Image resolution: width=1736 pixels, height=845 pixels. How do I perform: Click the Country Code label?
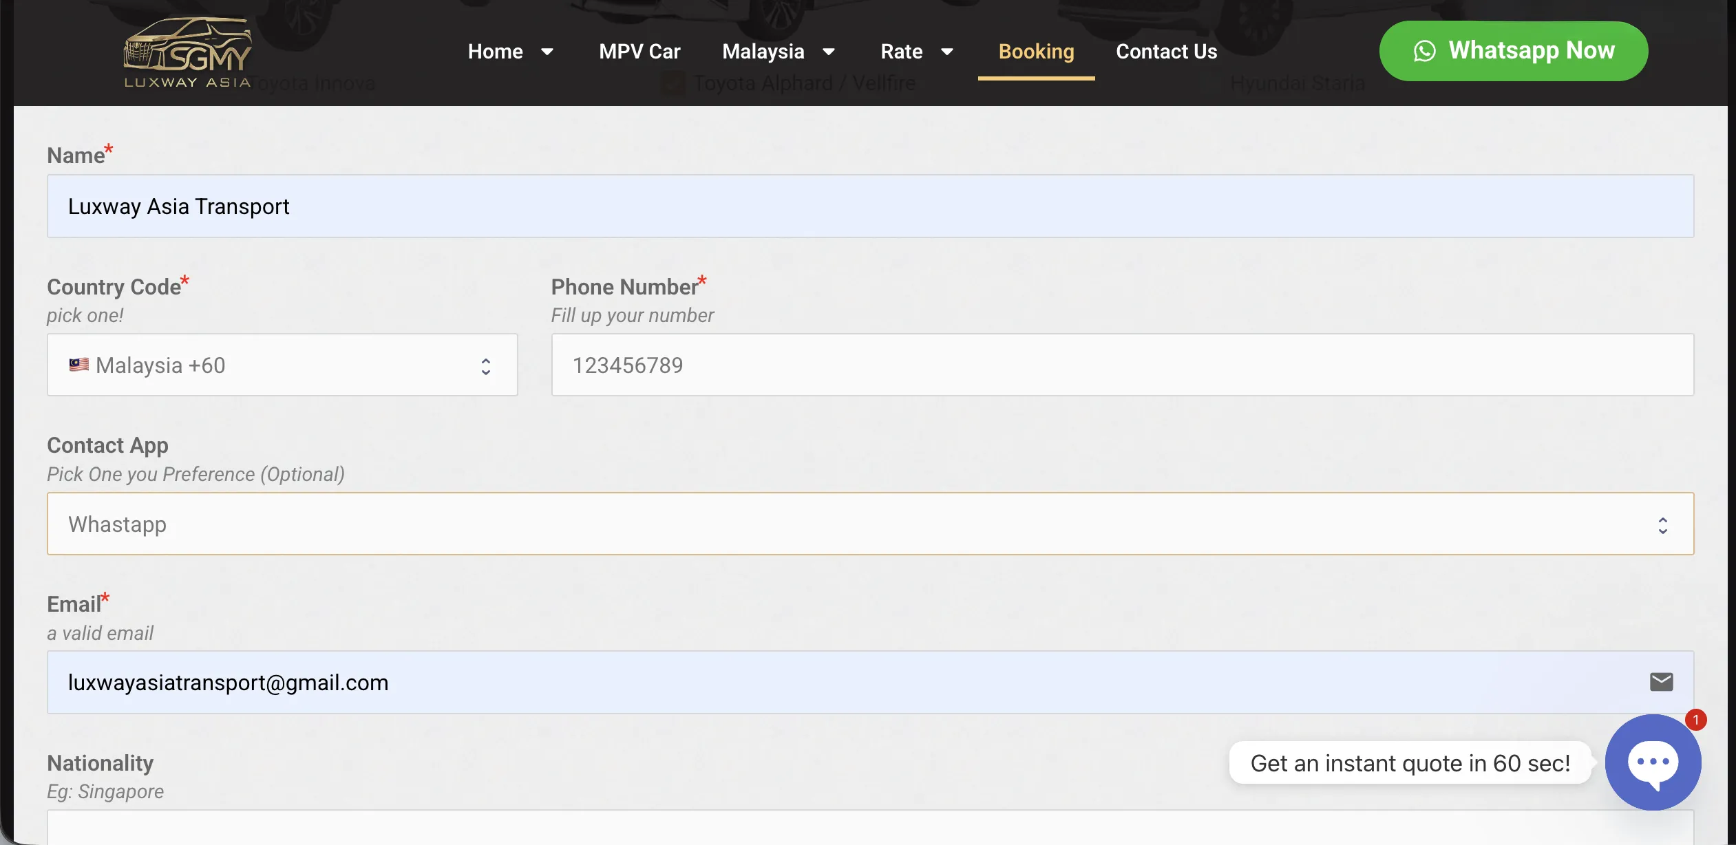pyautogui.click(x=114, y=287)
